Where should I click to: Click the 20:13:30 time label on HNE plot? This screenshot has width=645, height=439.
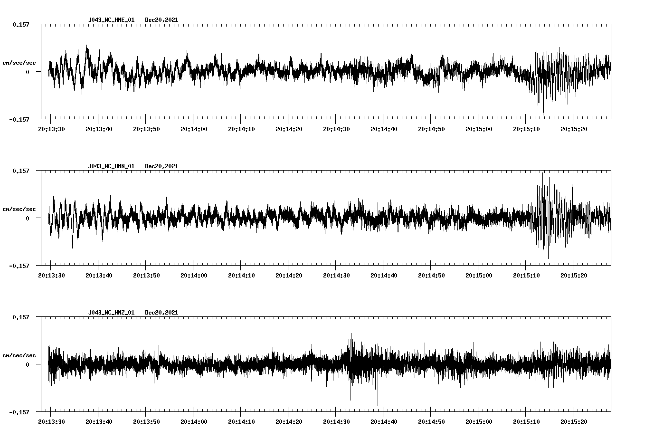51,129
